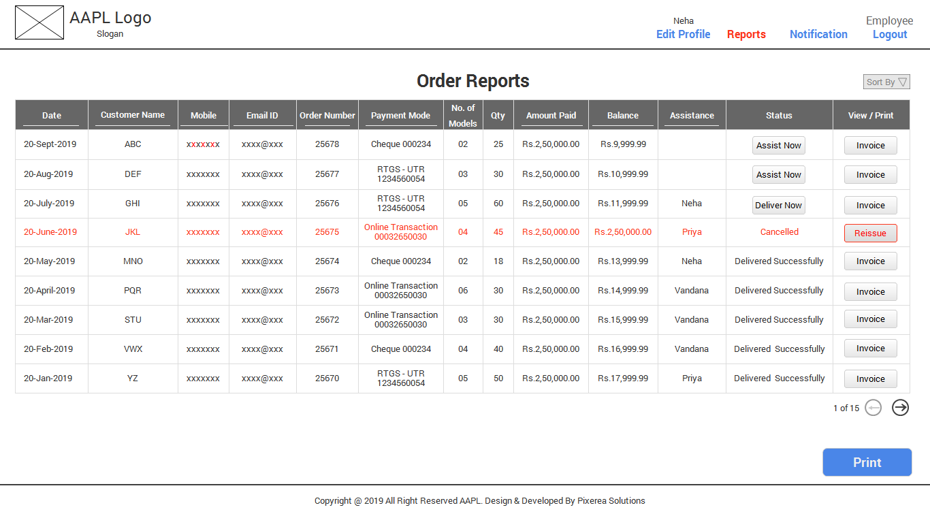Click the AAPL logo placeholder image
Screen dimensions: 930x516
click(39, 22)
